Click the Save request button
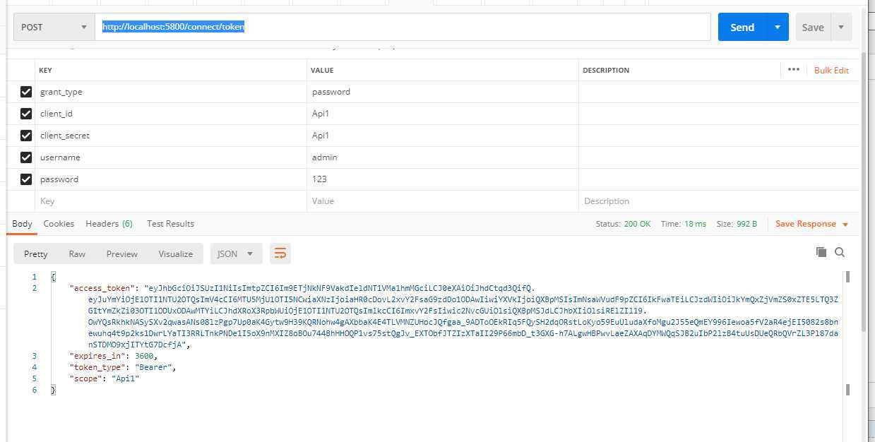 tap(813, 27)
